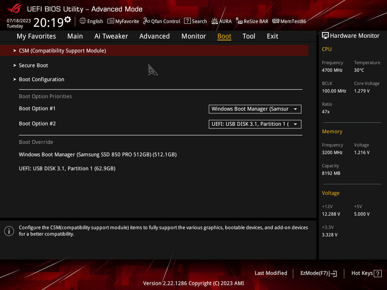Select the Boot tab

click(224, 36)
